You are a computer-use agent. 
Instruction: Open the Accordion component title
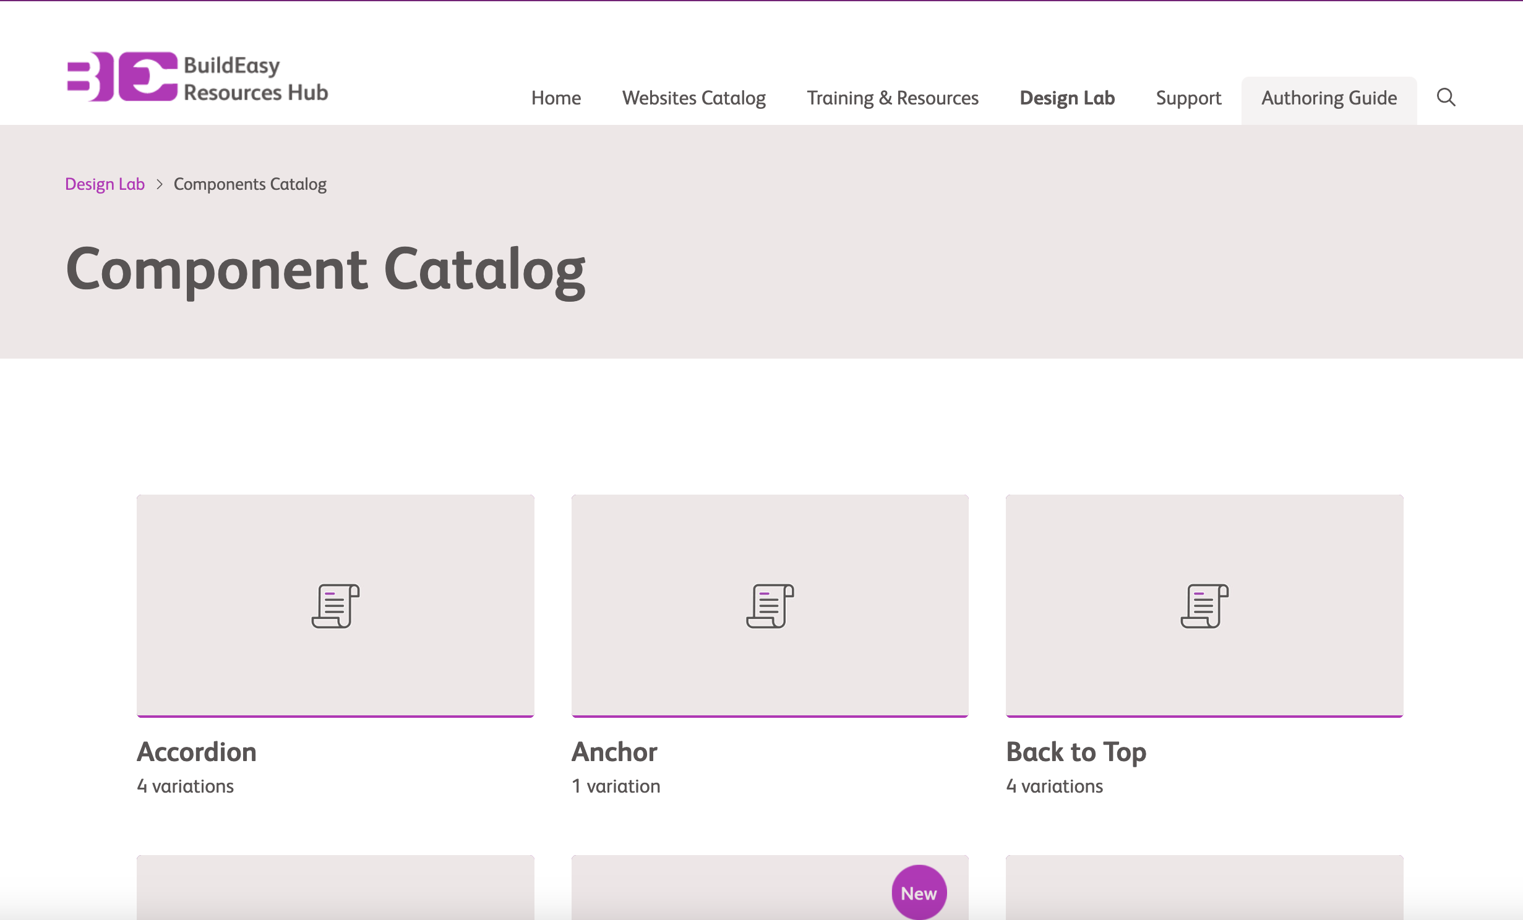(196, 752)
